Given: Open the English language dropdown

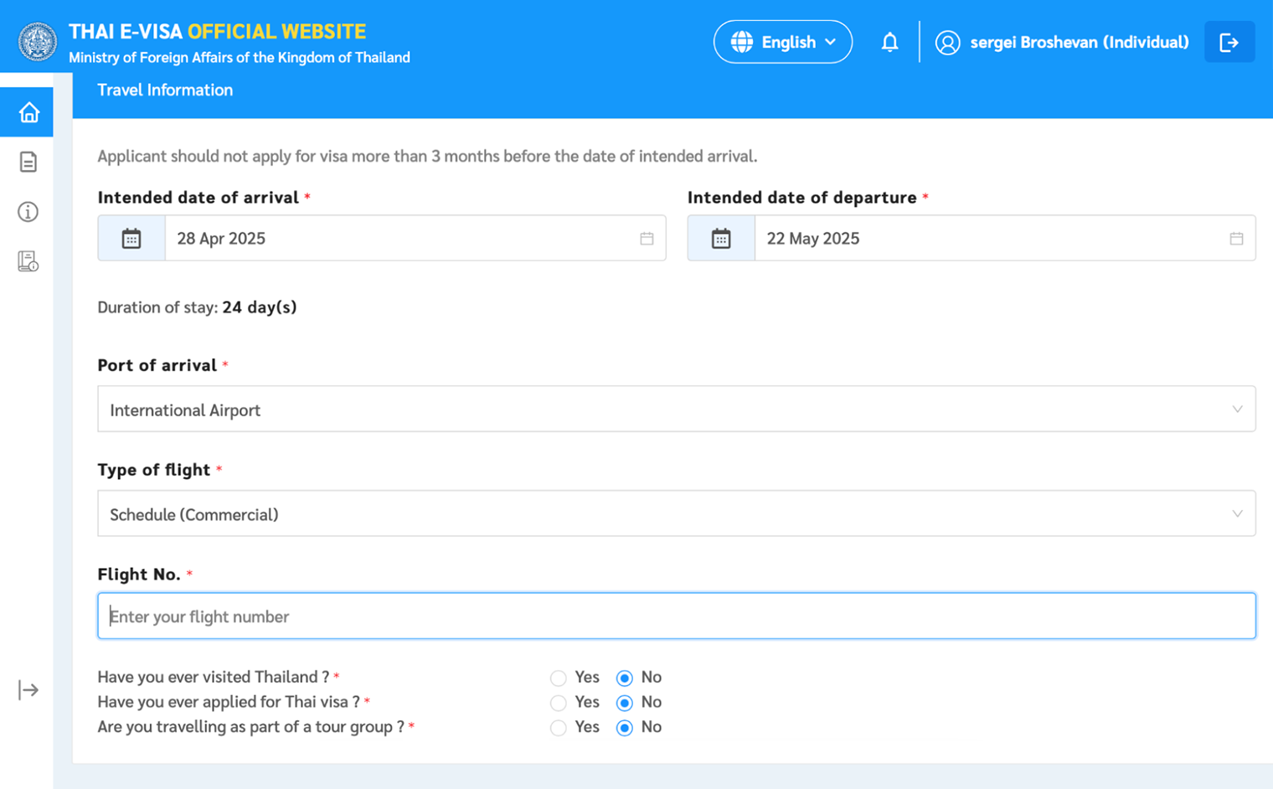Looking at the screenshot, I should click(x=783, y=42).
